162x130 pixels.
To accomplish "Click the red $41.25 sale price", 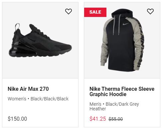I will click(x=98, y=119).
